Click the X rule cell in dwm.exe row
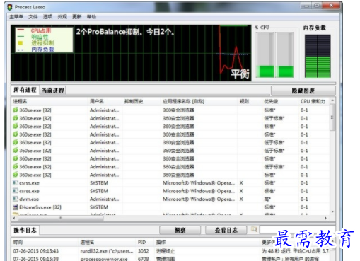This screenshot has height=261, width=360. (x=241, y=199)
